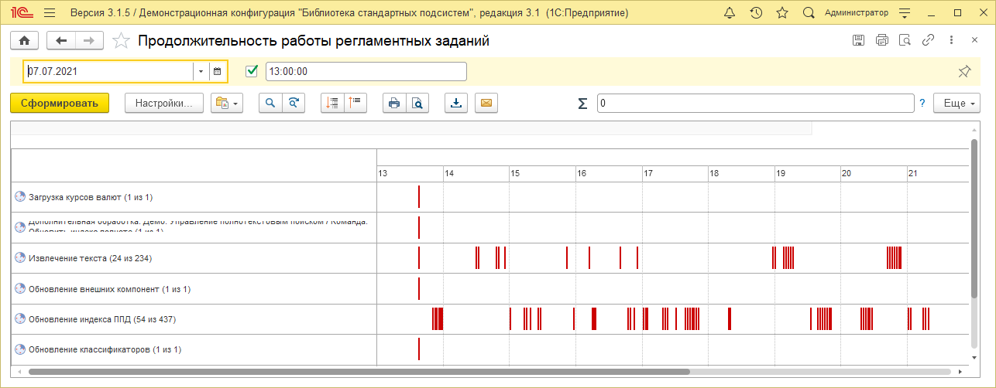Viewport: 996px width, 388px height.
Task: Open search magnifier in title bar
Action: click(809, 13)
